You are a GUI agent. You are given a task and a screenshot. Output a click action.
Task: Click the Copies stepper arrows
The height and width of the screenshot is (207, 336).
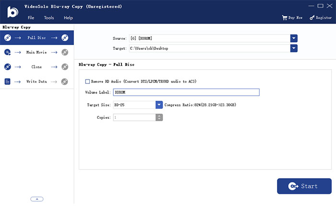point(159,117)
